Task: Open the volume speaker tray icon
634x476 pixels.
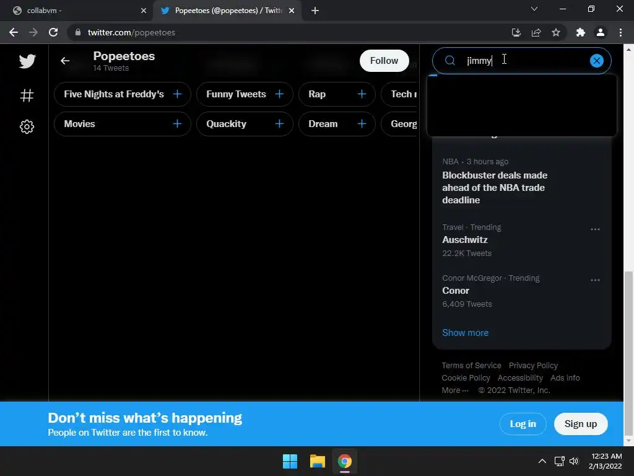Action: point(574,461)
